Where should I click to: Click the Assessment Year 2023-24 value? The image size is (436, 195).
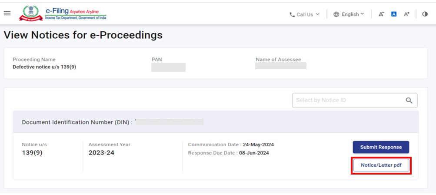[x=101, y=153]
